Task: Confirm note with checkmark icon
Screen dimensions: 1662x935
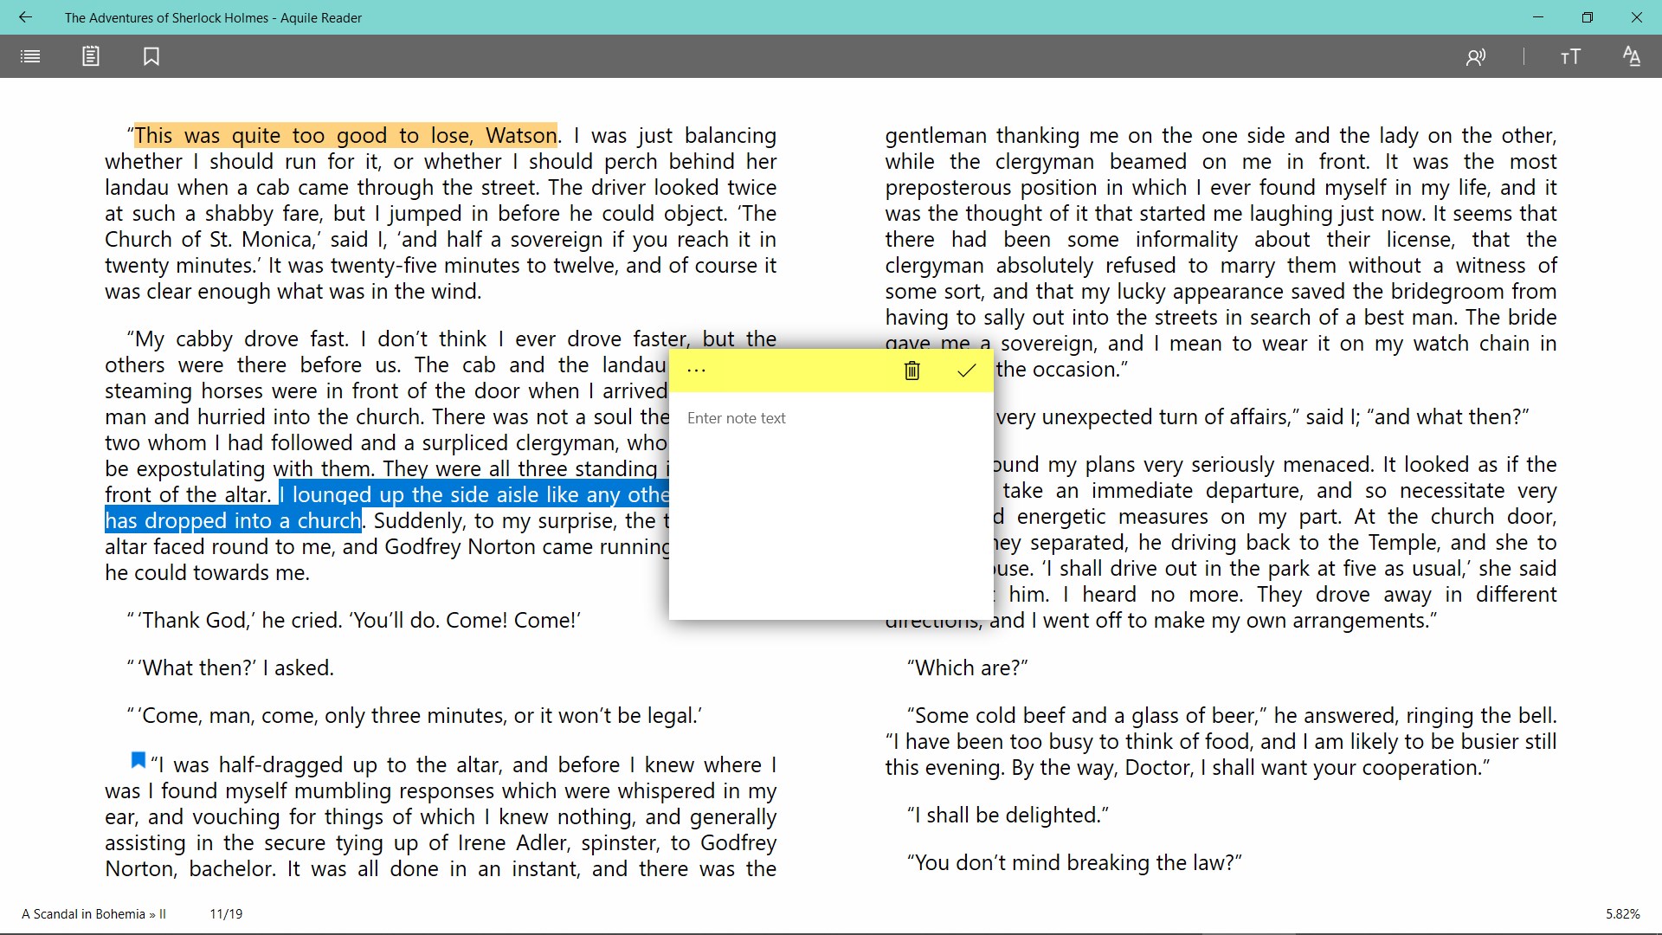Action: coord(967,371)
